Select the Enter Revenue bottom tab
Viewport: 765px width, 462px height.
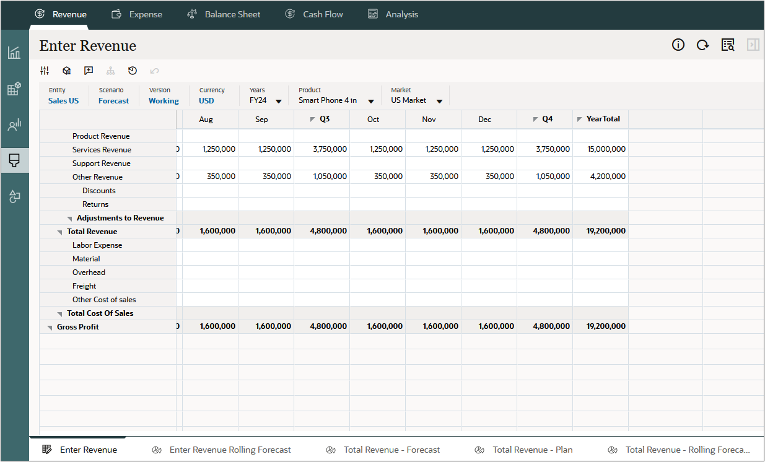pos(79,450)
